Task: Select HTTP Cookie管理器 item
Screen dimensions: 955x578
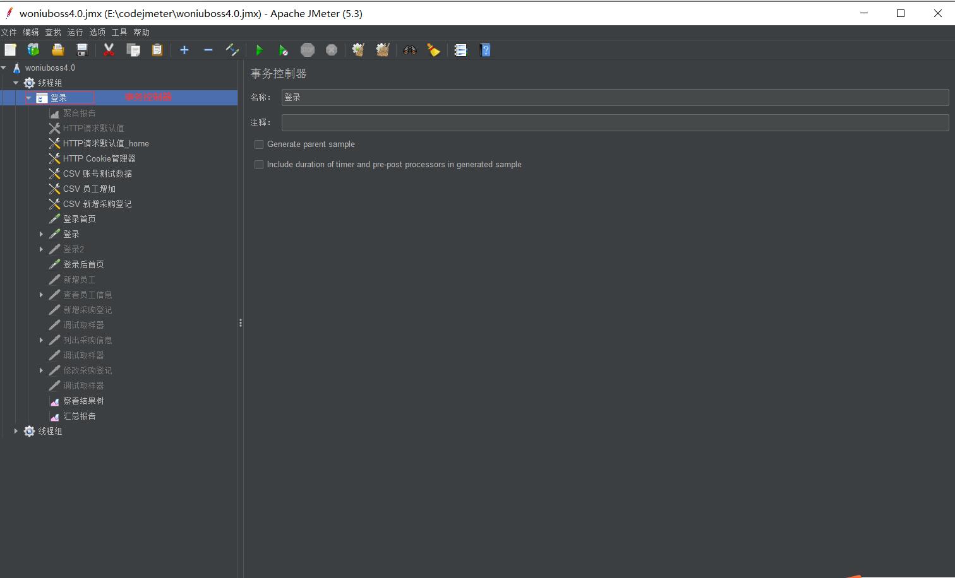Action: (x=99, y=158)
